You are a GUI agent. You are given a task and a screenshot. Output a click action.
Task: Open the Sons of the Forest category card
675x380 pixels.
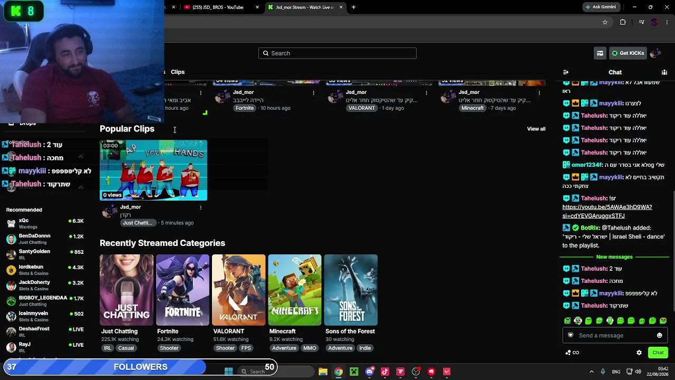coord(351,290)
